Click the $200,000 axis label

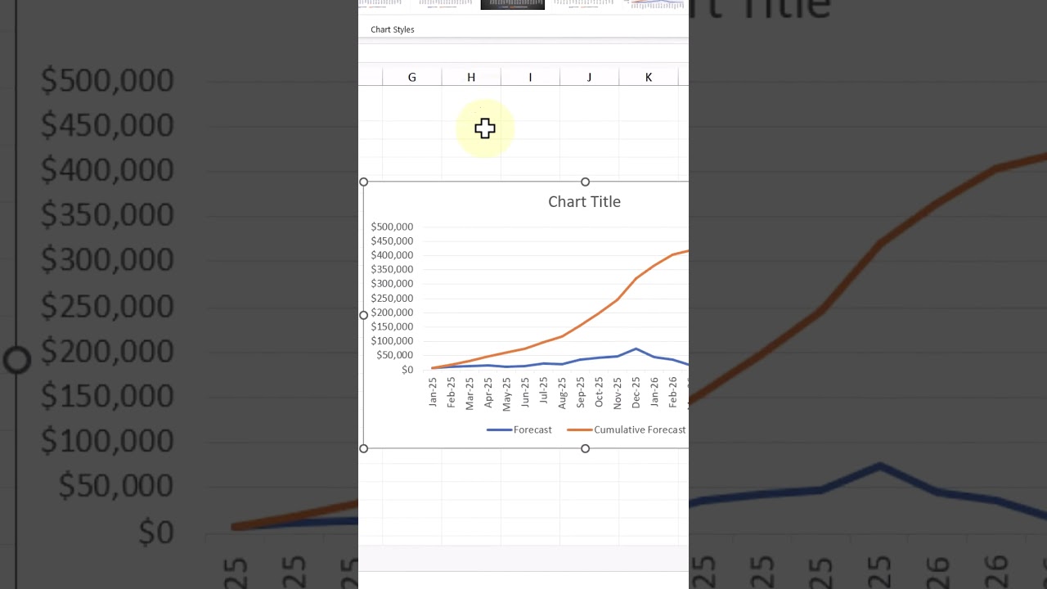point(392,312)
